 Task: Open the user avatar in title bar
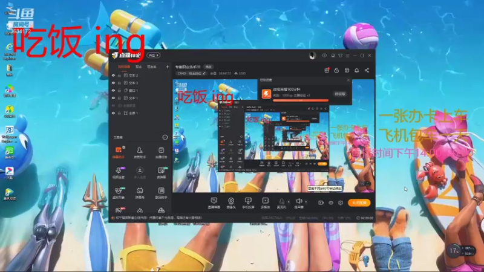pos(312,56)
